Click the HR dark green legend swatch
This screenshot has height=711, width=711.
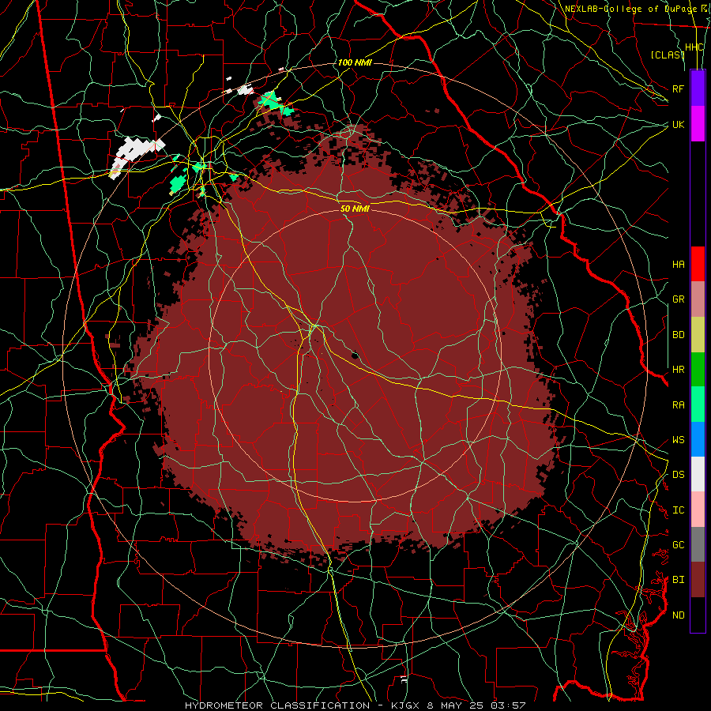pos(698,369)
